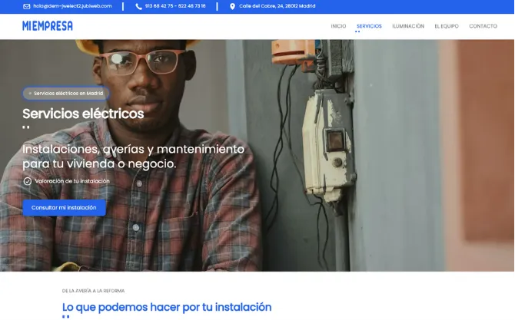Navigate to the CONTACTO menu item
The height and width of the screenshot is (320, 515).
click(x=483, y=26)
